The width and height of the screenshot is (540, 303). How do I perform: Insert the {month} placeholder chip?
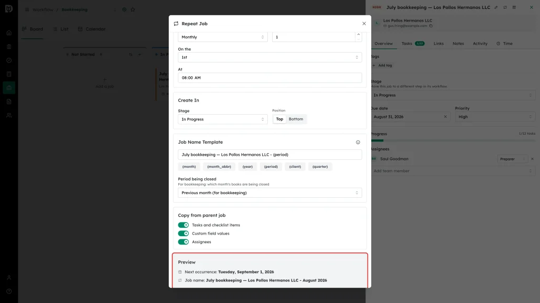(x=189, y=167)
